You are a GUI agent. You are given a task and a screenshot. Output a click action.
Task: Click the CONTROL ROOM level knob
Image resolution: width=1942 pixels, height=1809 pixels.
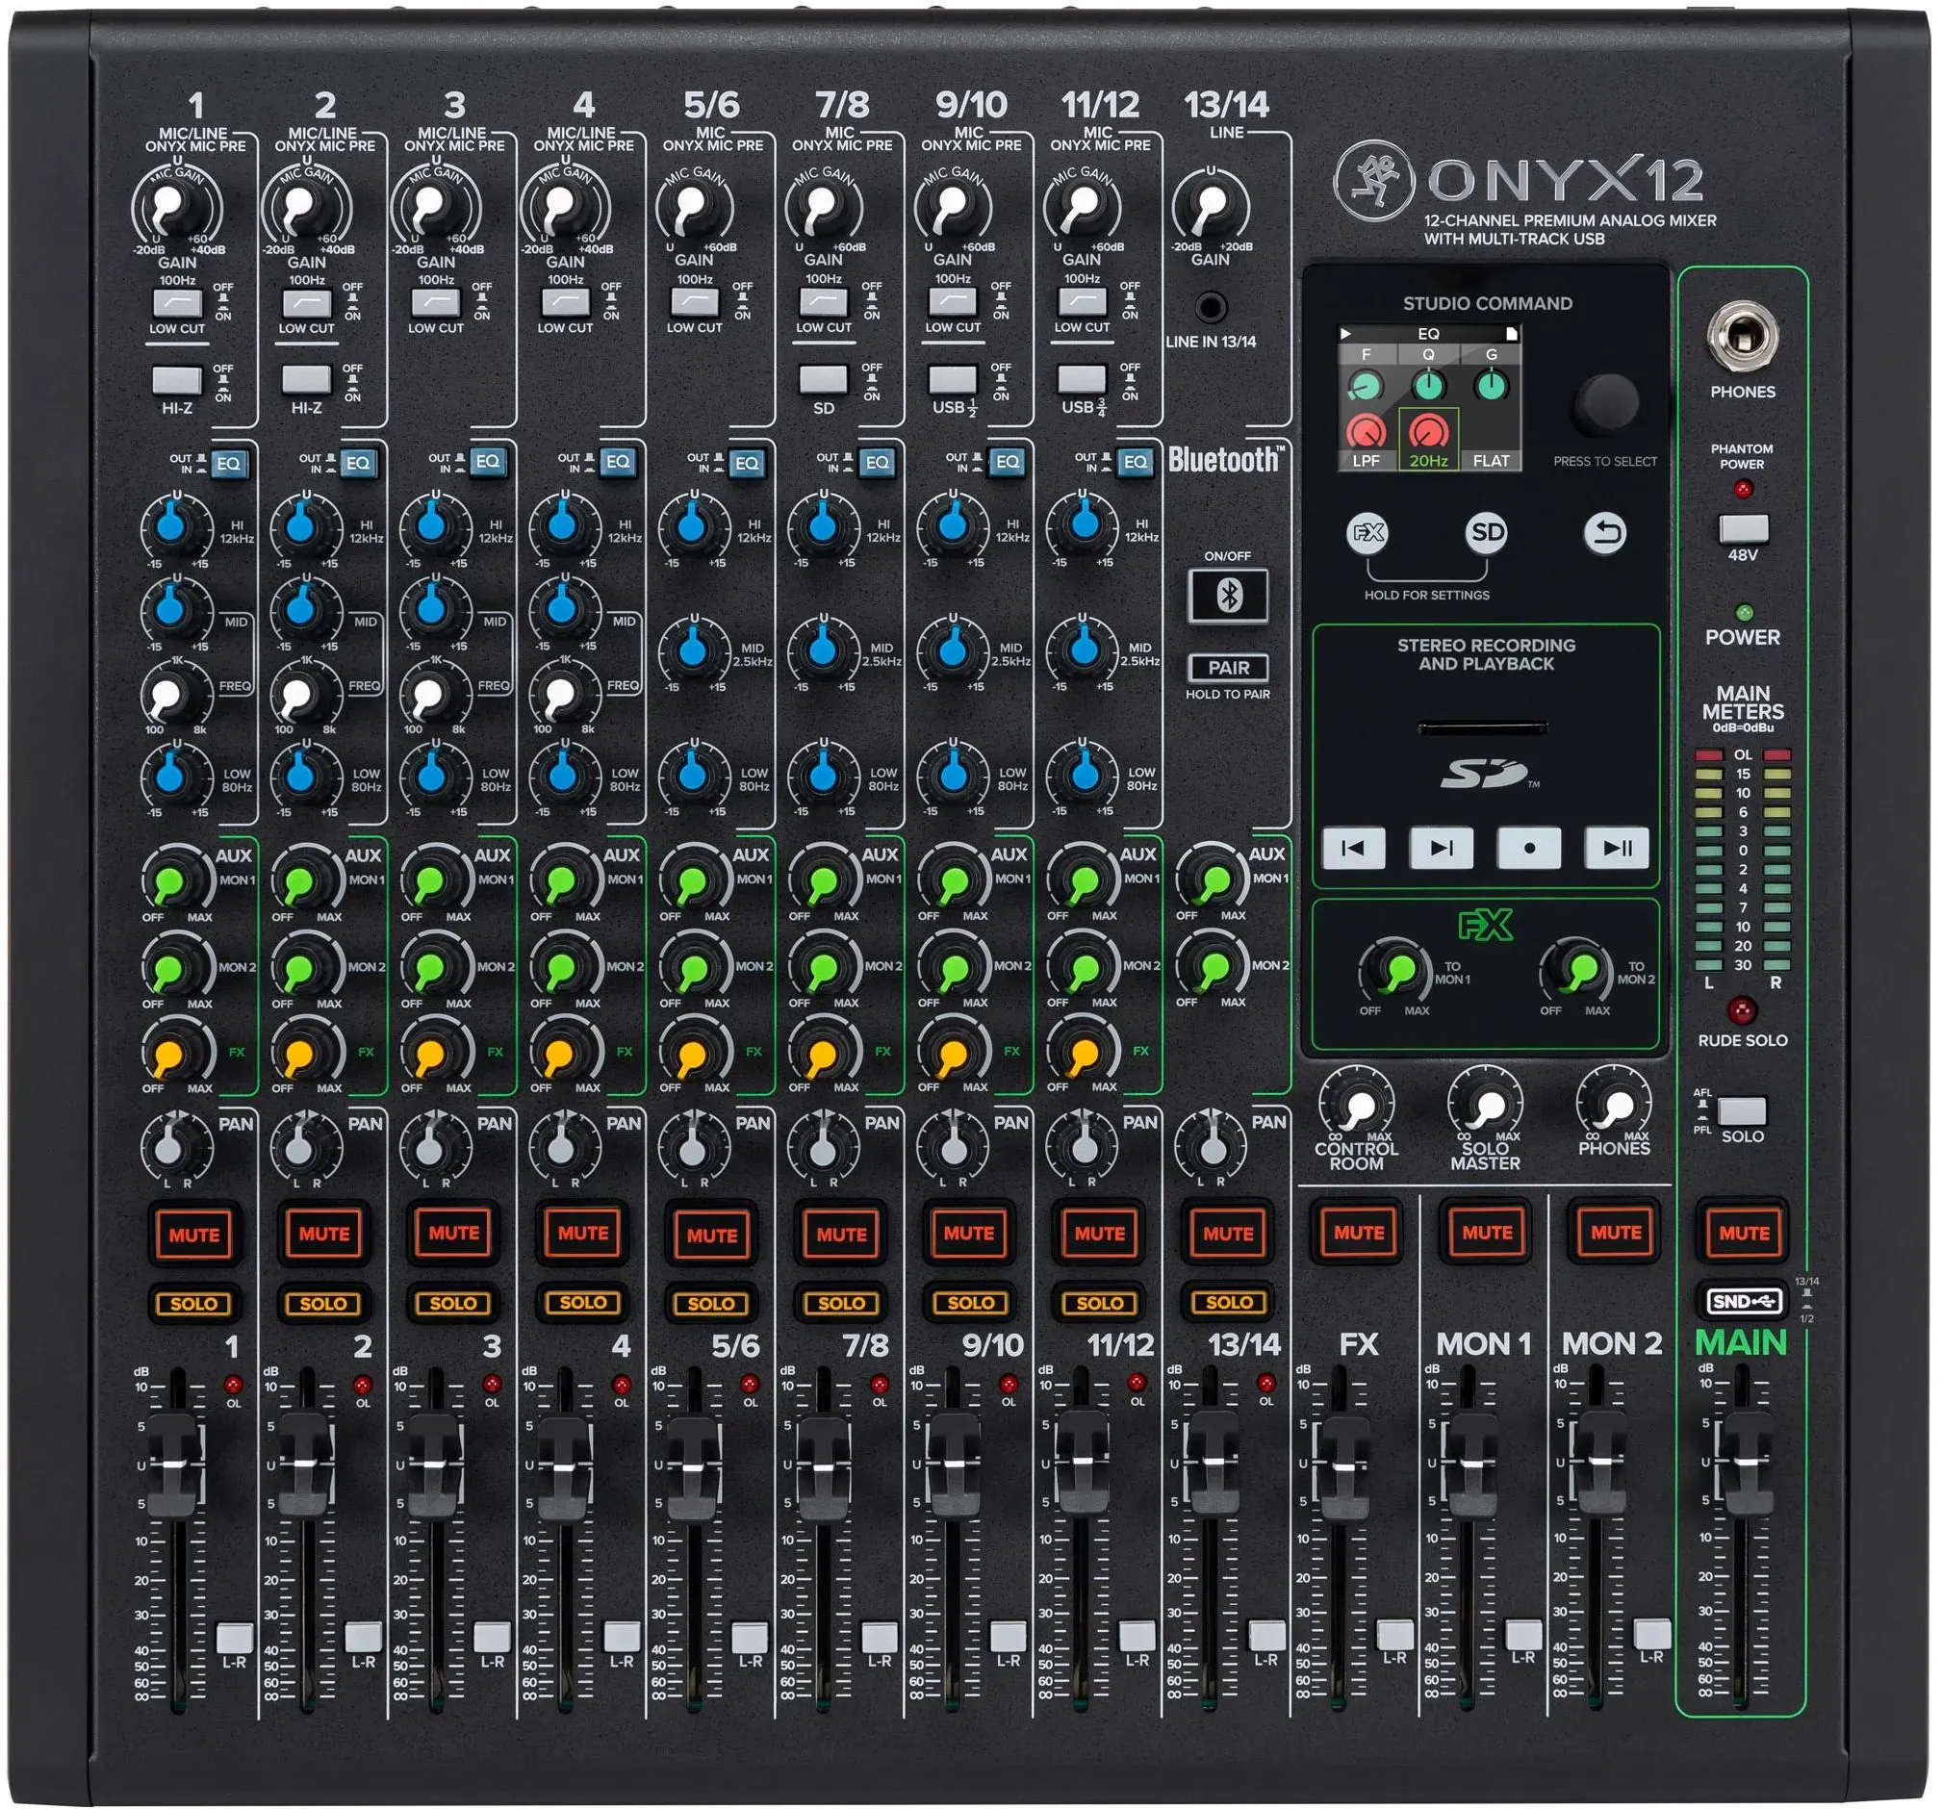click(1357, 1106)
